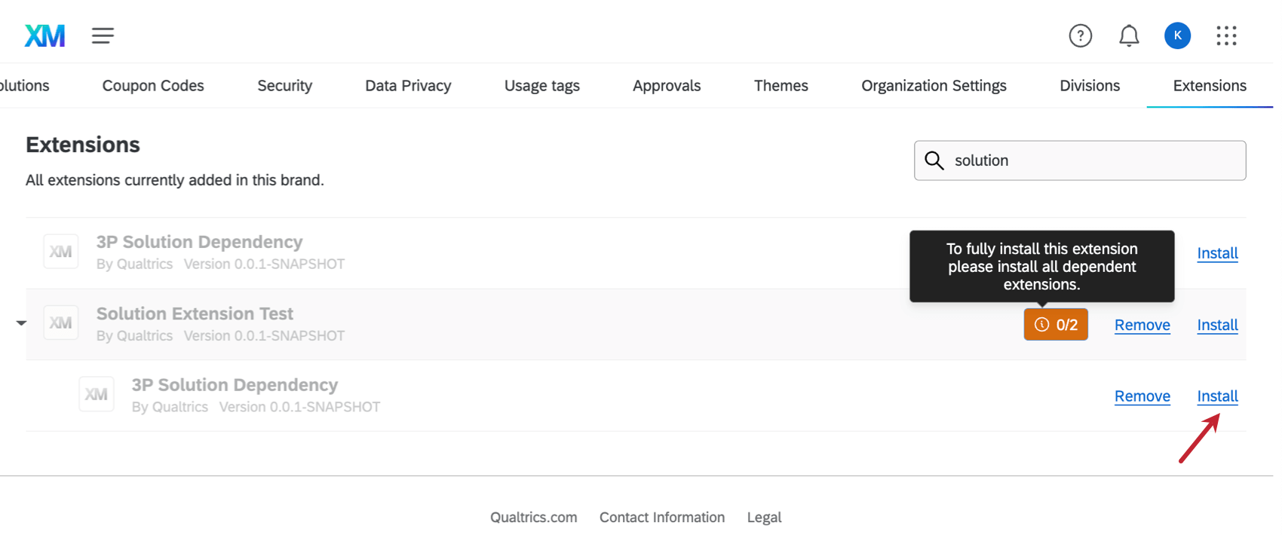The height and width of the screenshot is (535, 1282).
Task: Open the Contact Information footer link
Action: [661, 518]
